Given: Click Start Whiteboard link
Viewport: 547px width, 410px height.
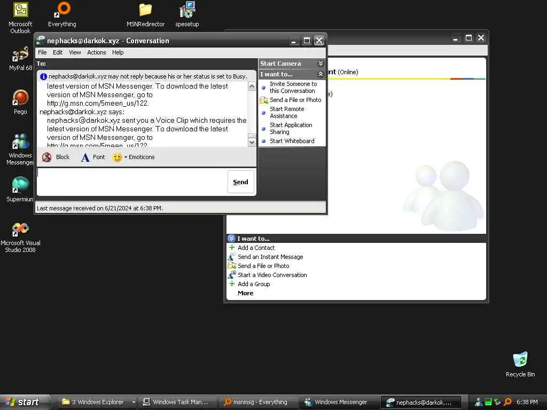Looking at the screenshot, I should [292, 141].
